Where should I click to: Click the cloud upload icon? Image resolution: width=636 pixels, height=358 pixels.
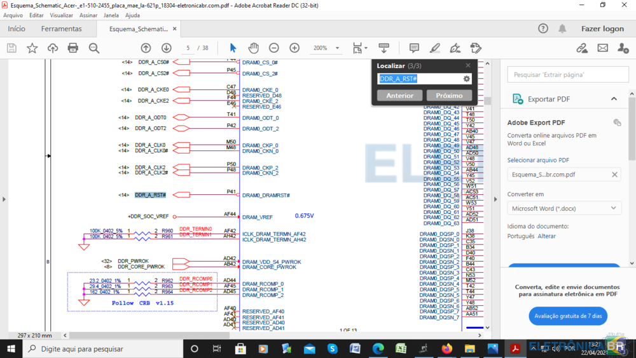tap(53, 48)
